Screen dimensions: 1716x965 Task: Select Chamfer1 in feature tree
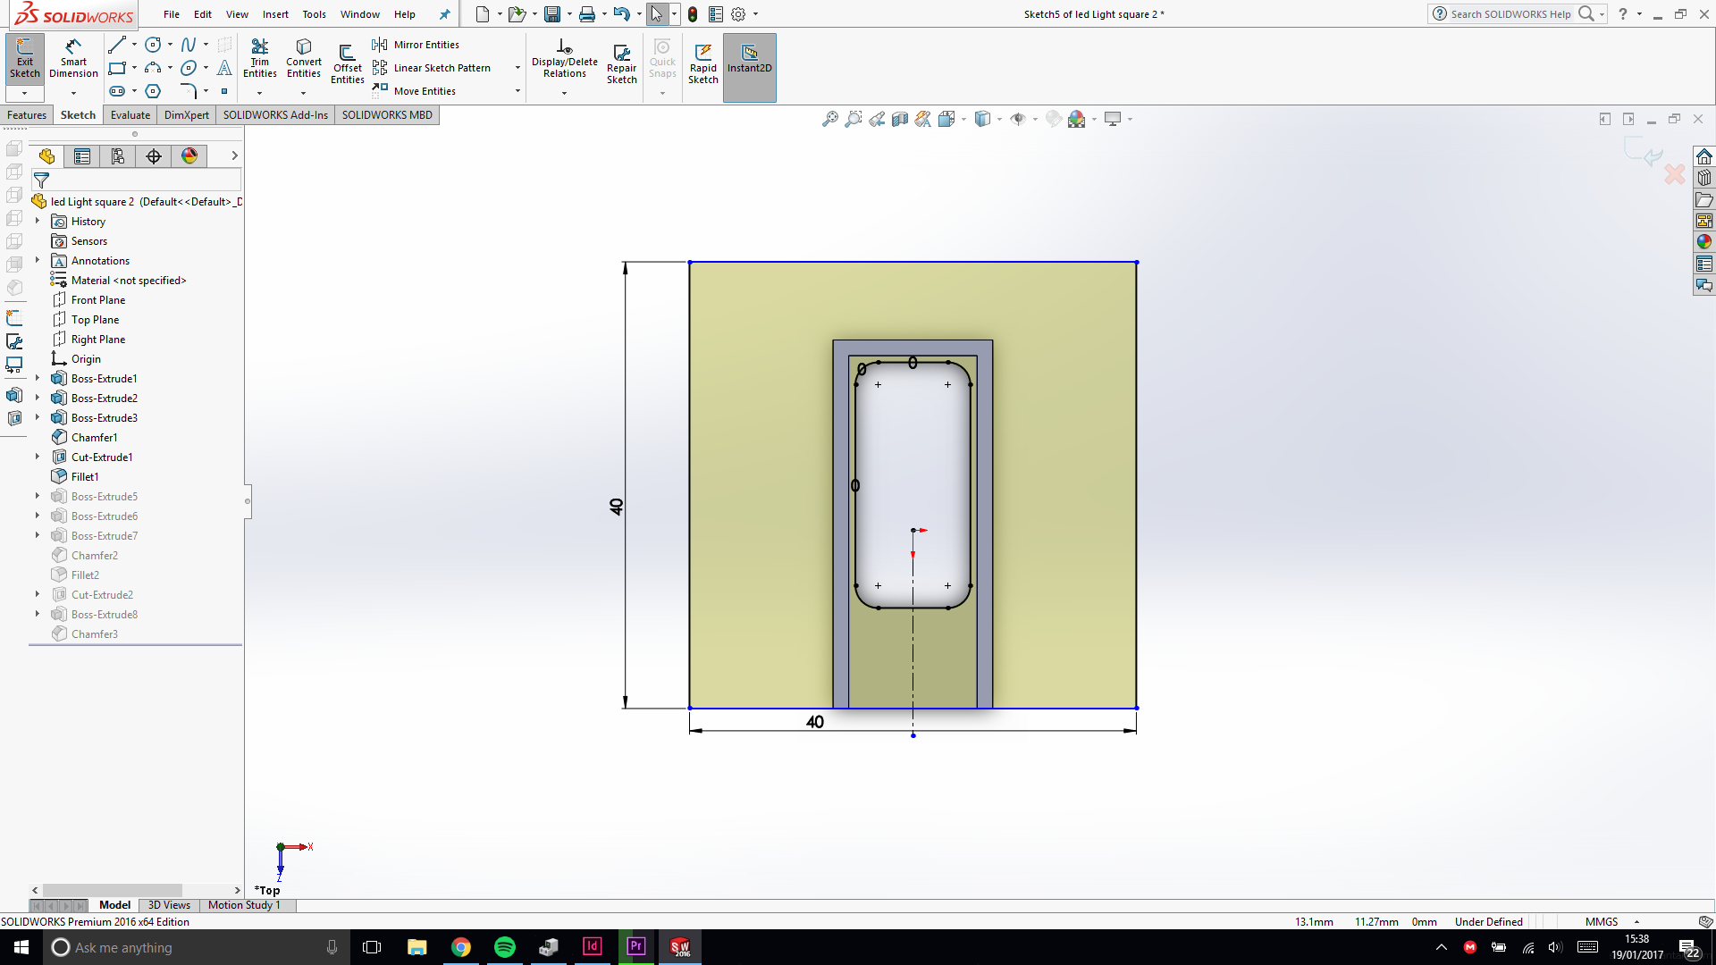pos(94,438)
